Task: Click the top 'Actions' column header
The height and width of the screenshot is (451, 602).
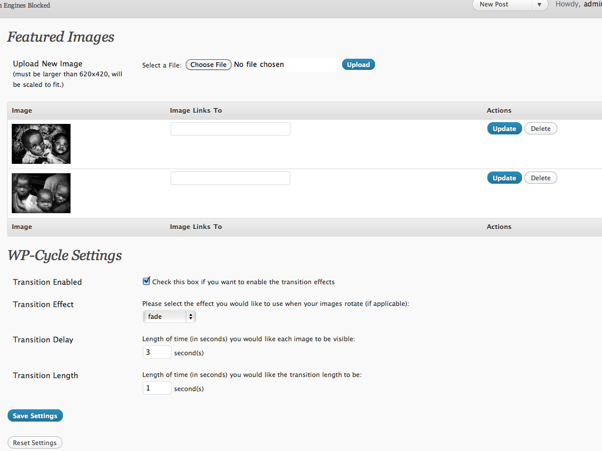Action: tap(499, 110)
